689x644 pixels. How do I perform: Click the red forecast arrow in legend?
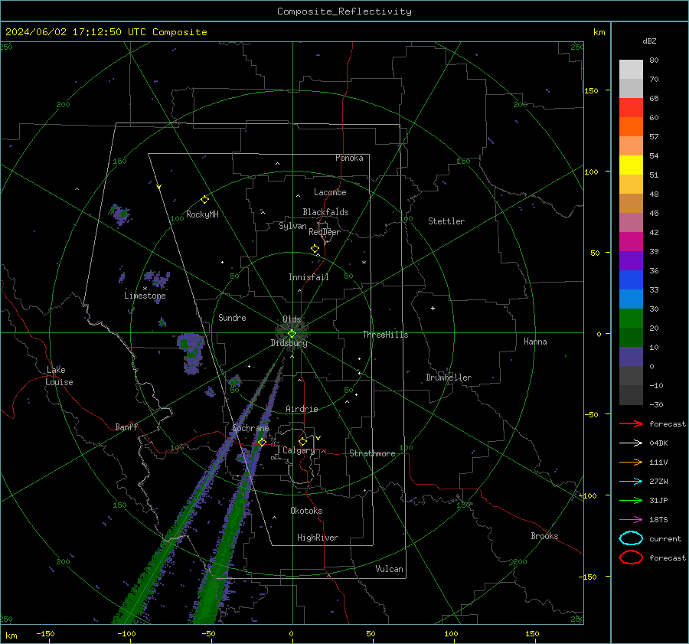[631, 423]
